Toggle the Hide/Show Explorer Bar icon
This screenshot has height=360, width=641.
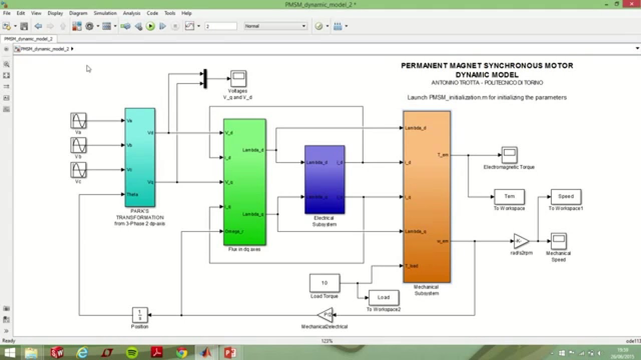point(6,49)
